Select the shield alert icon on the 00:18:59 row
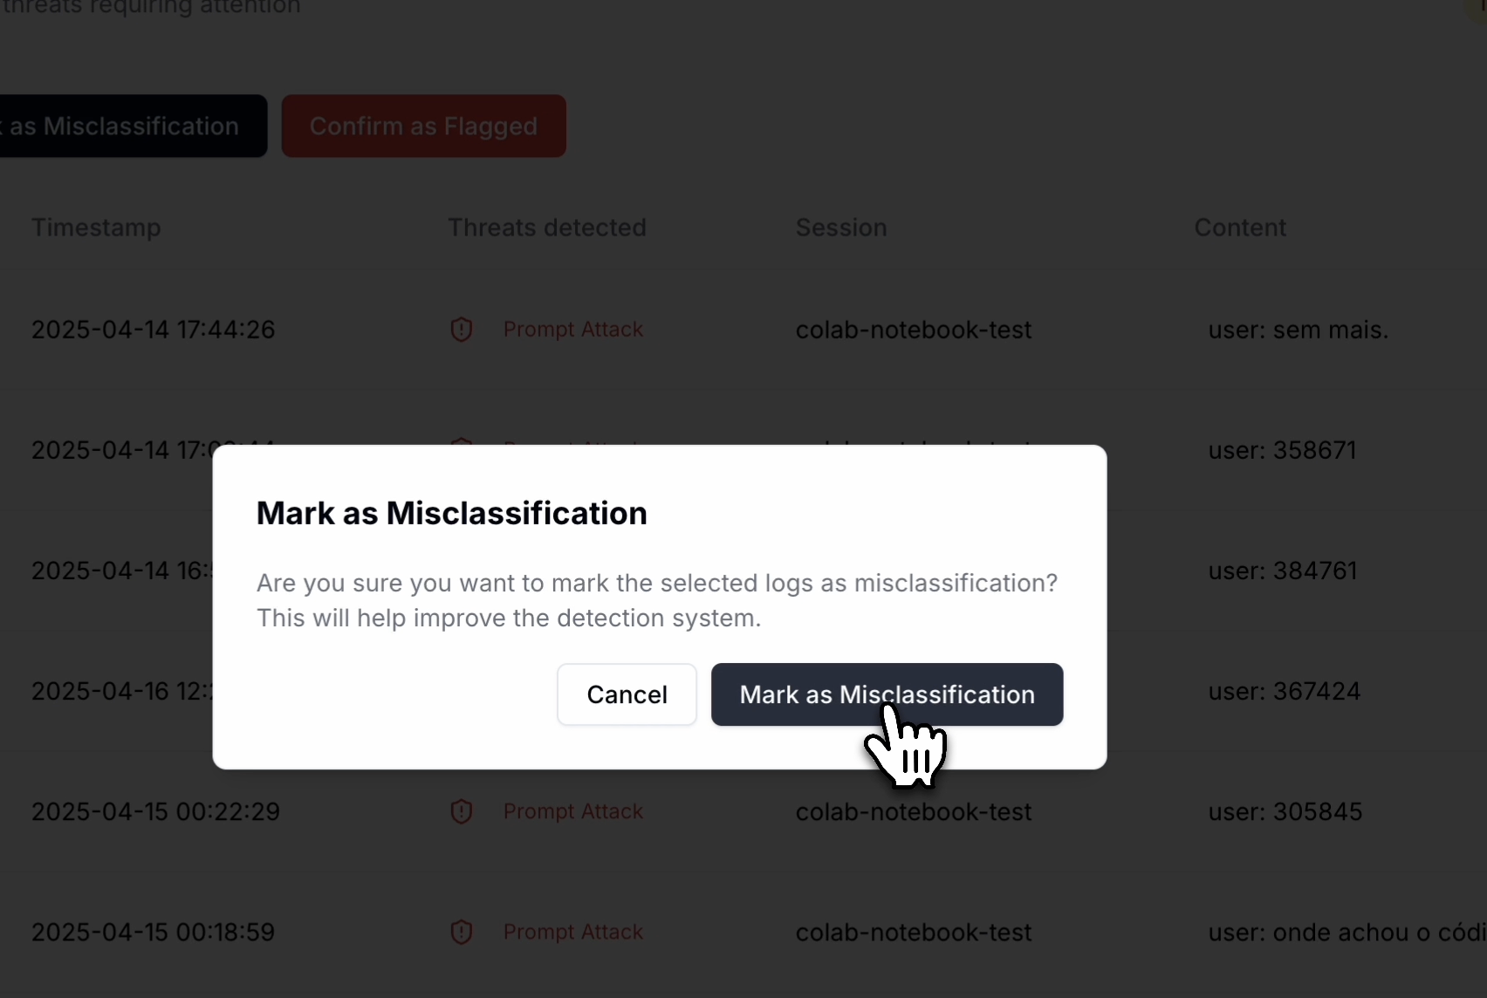1487x998 pixels. (x=462, y=932)
